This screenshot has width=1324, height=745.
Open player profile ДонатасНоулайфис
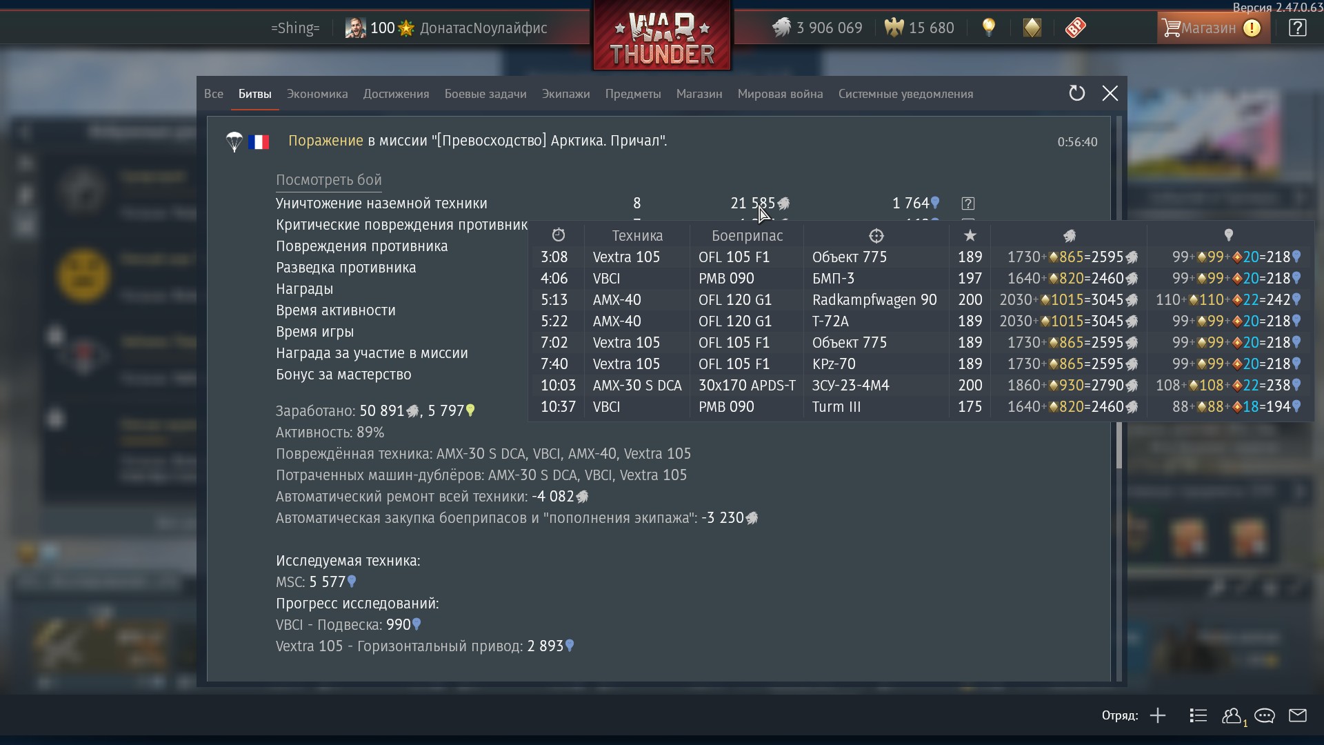click(x=483, y=28)
